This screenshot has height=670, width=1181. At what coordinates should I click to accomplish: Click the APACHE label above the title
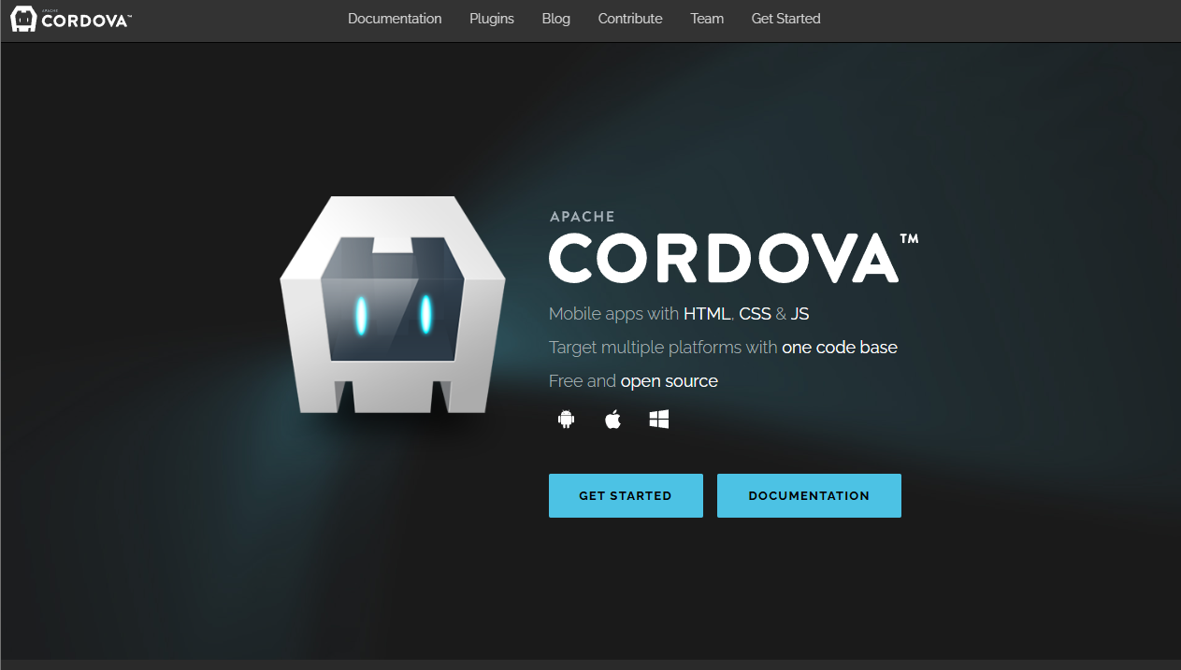tap(583, 217)
